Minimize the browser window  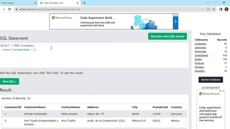click(x=216, y=3)
